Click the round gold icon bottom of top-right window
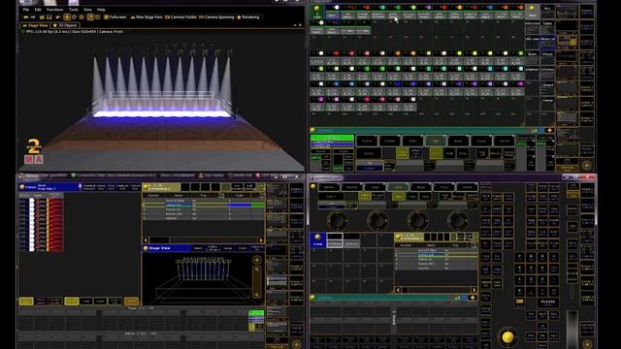This screenshot has width=621, height=349. tap(587, 166)
